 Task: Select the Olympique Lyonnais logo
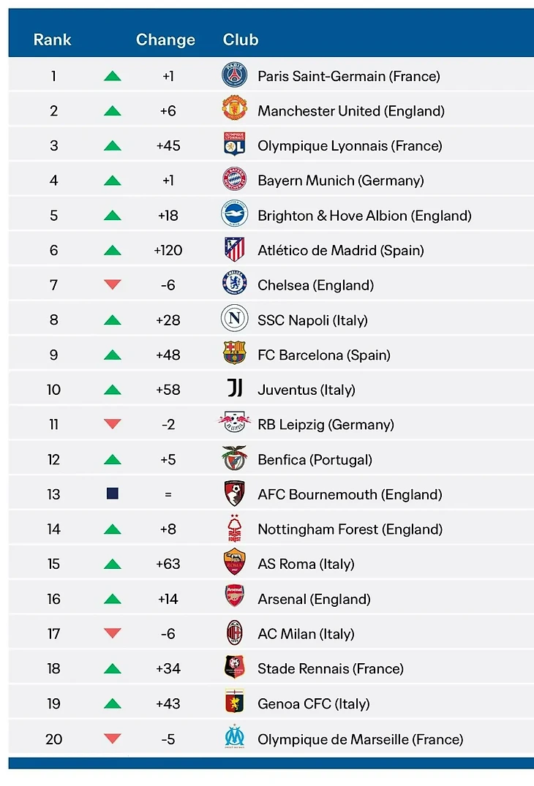234,144
